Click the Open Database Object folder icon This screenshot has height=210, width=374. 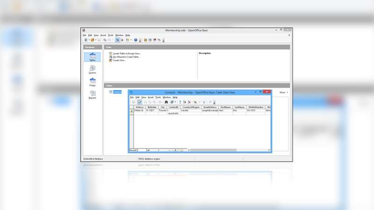click(x=145, y=40)
